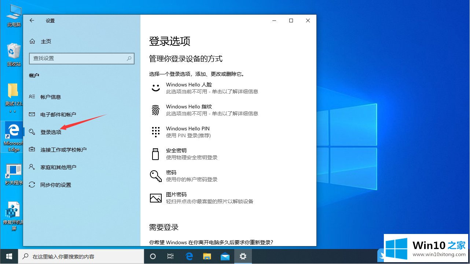Click text 轻扫并点击你最喜爱的照片以解锁设备

[210, 201]
